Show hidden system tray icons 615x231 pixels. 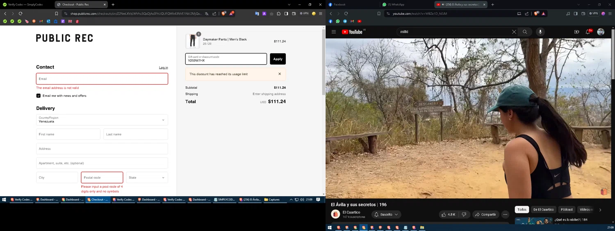[291, 200]
